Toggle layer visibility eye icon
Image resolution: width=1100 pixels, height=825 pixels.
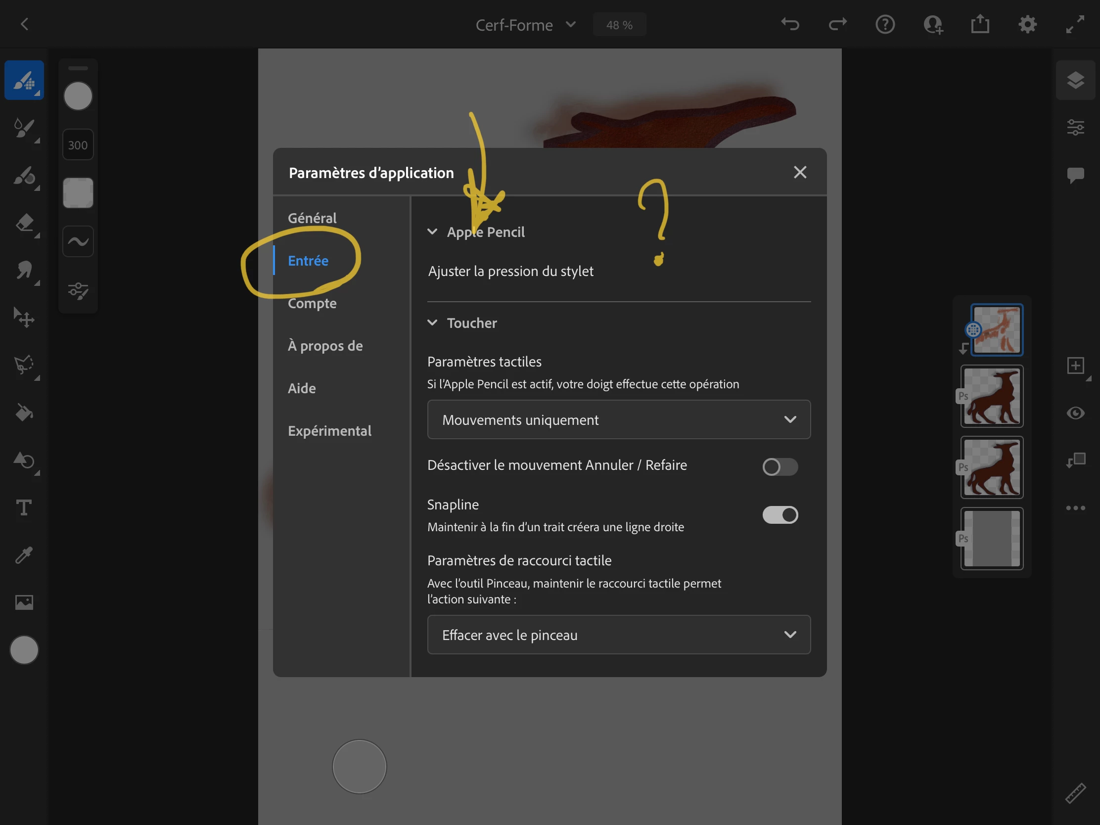(x=1075, y=413)
